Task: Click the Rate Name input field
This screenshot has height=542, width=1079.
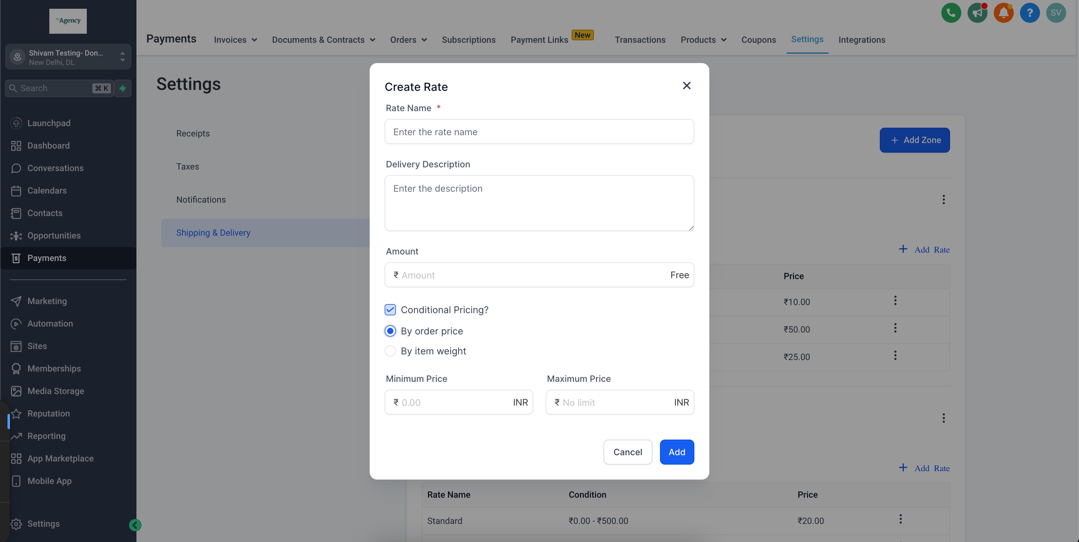Action: (x=539, y=132)
